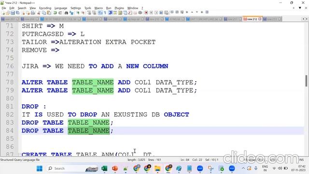Open the Windows Start menu
This screenshot has width=309, height=174.
click(40, 169)
